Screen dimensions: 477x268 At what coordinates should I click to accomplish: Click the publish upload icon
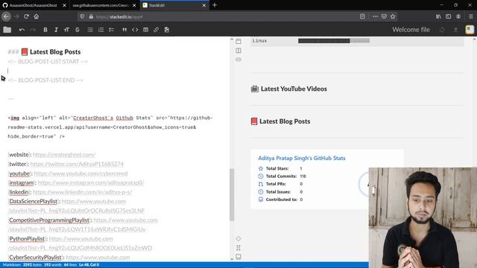455,30
